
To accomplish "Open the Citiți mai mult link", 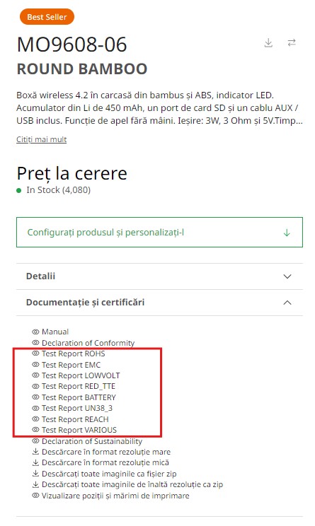I will (42, 139).
